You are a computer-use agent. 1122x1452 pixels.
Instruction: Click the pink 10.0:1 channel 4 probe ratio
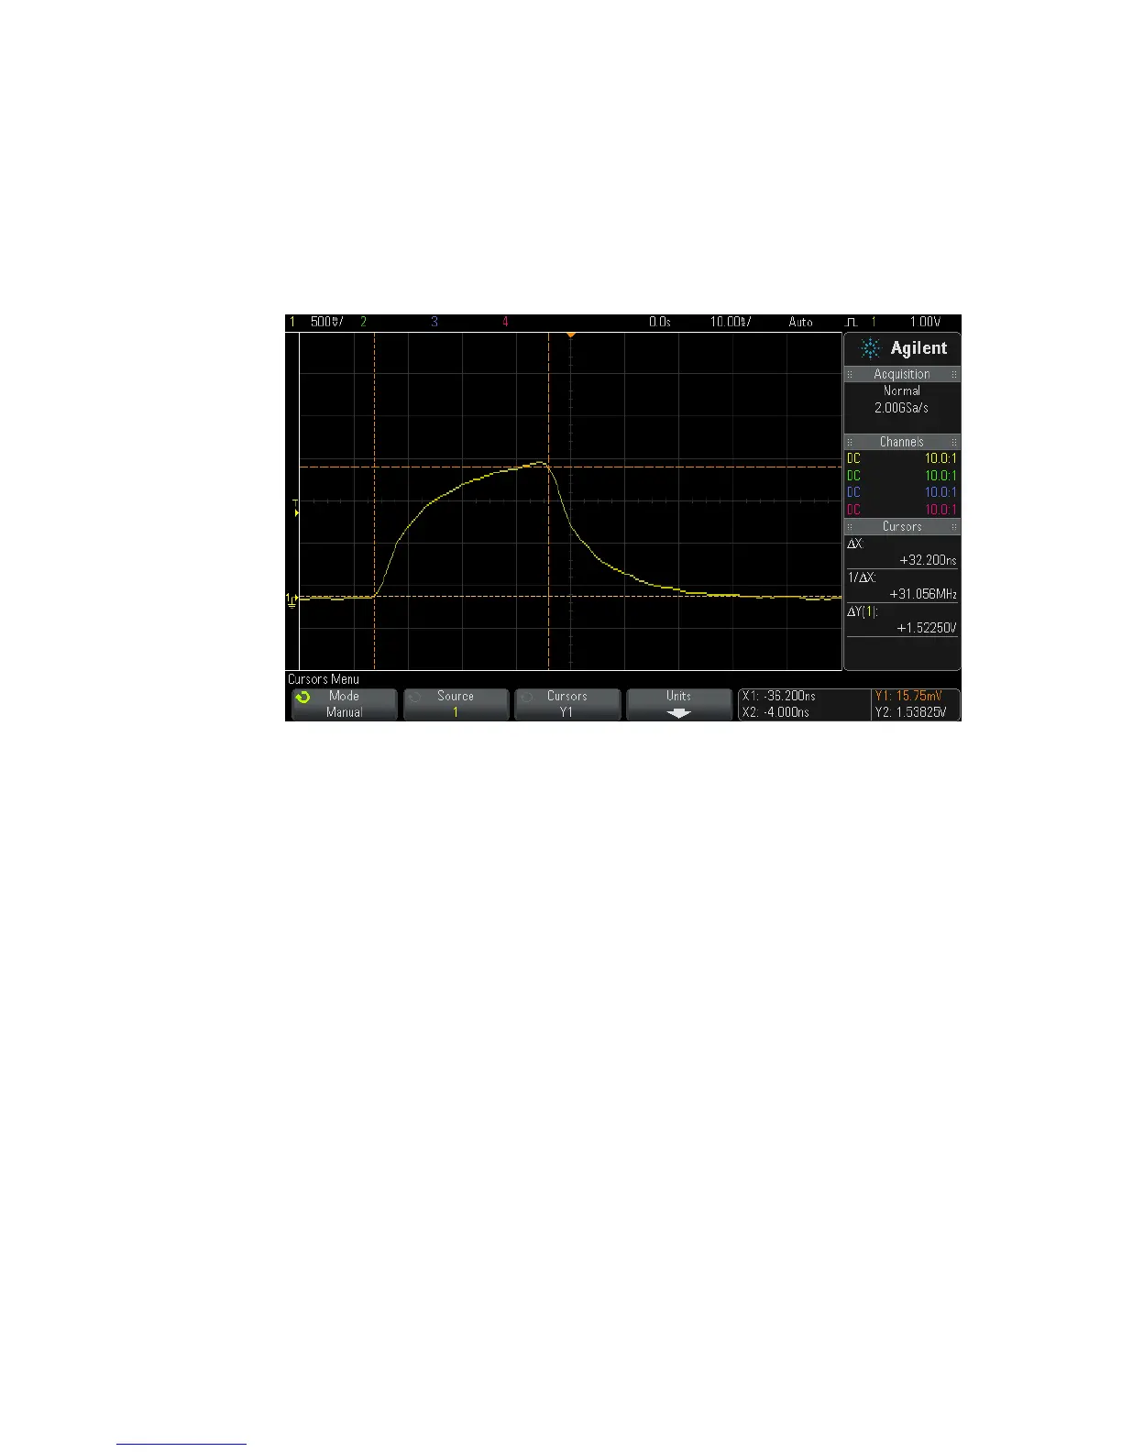(940, 510)
